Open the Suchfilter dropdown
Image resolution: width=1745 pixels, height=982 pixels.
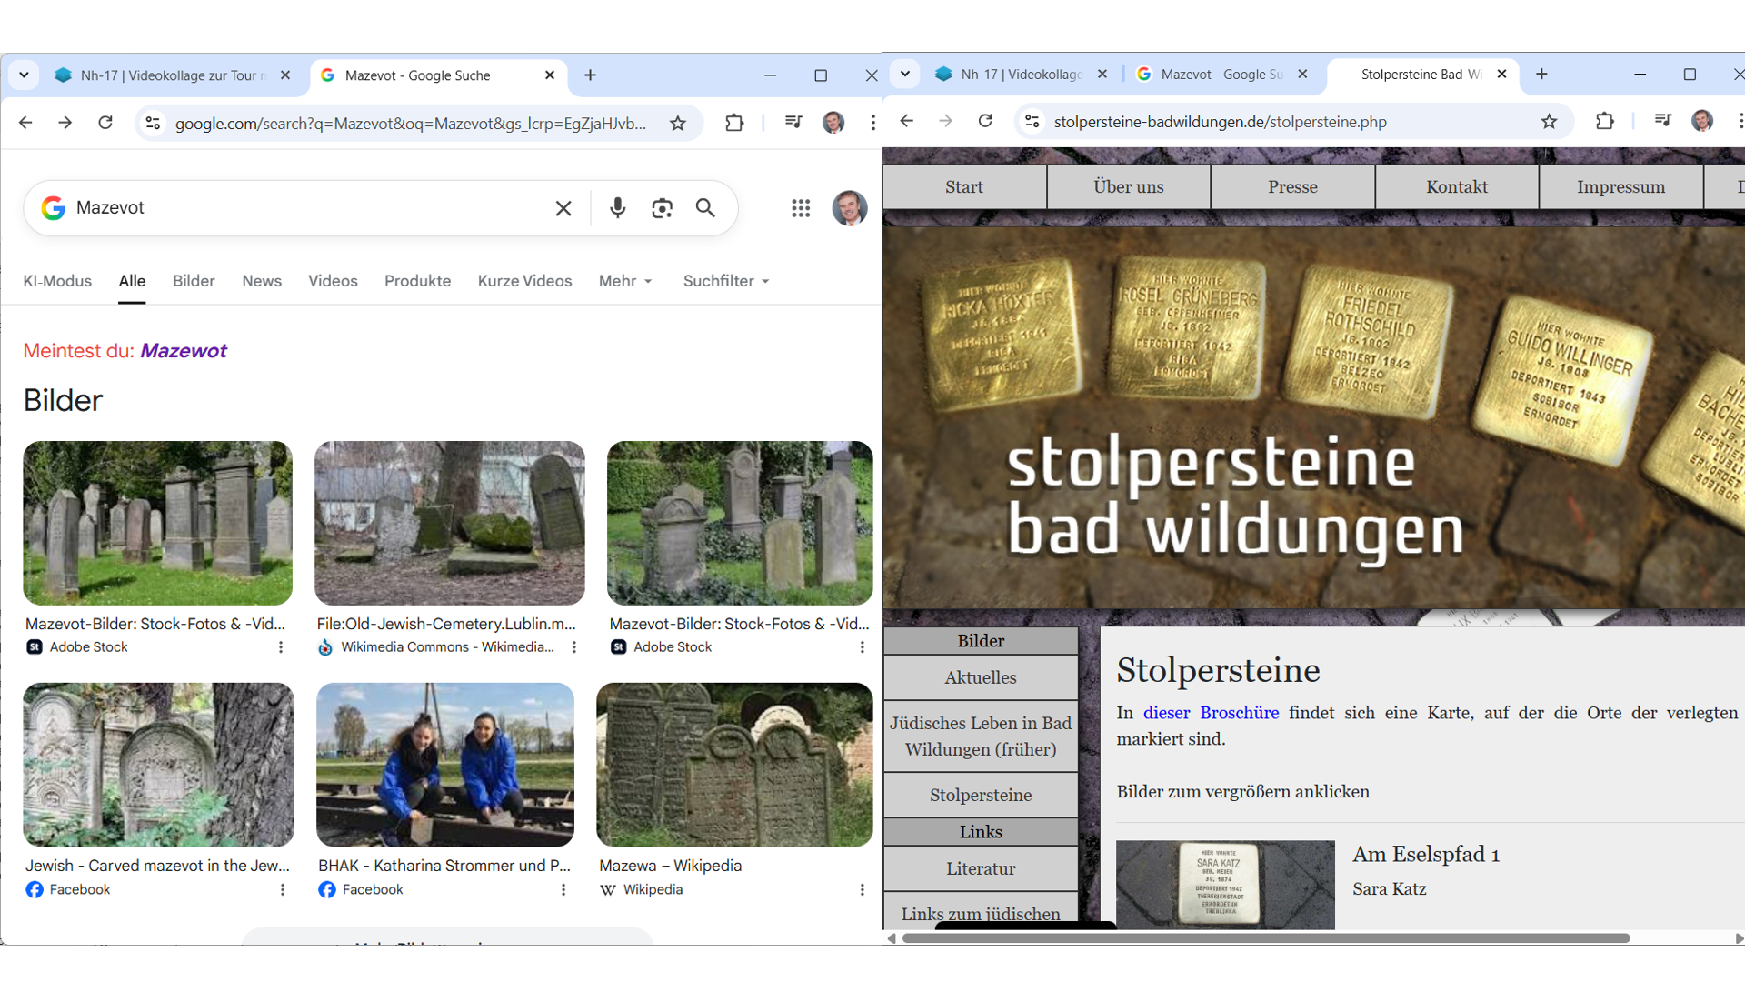click(x=725, y=281)
